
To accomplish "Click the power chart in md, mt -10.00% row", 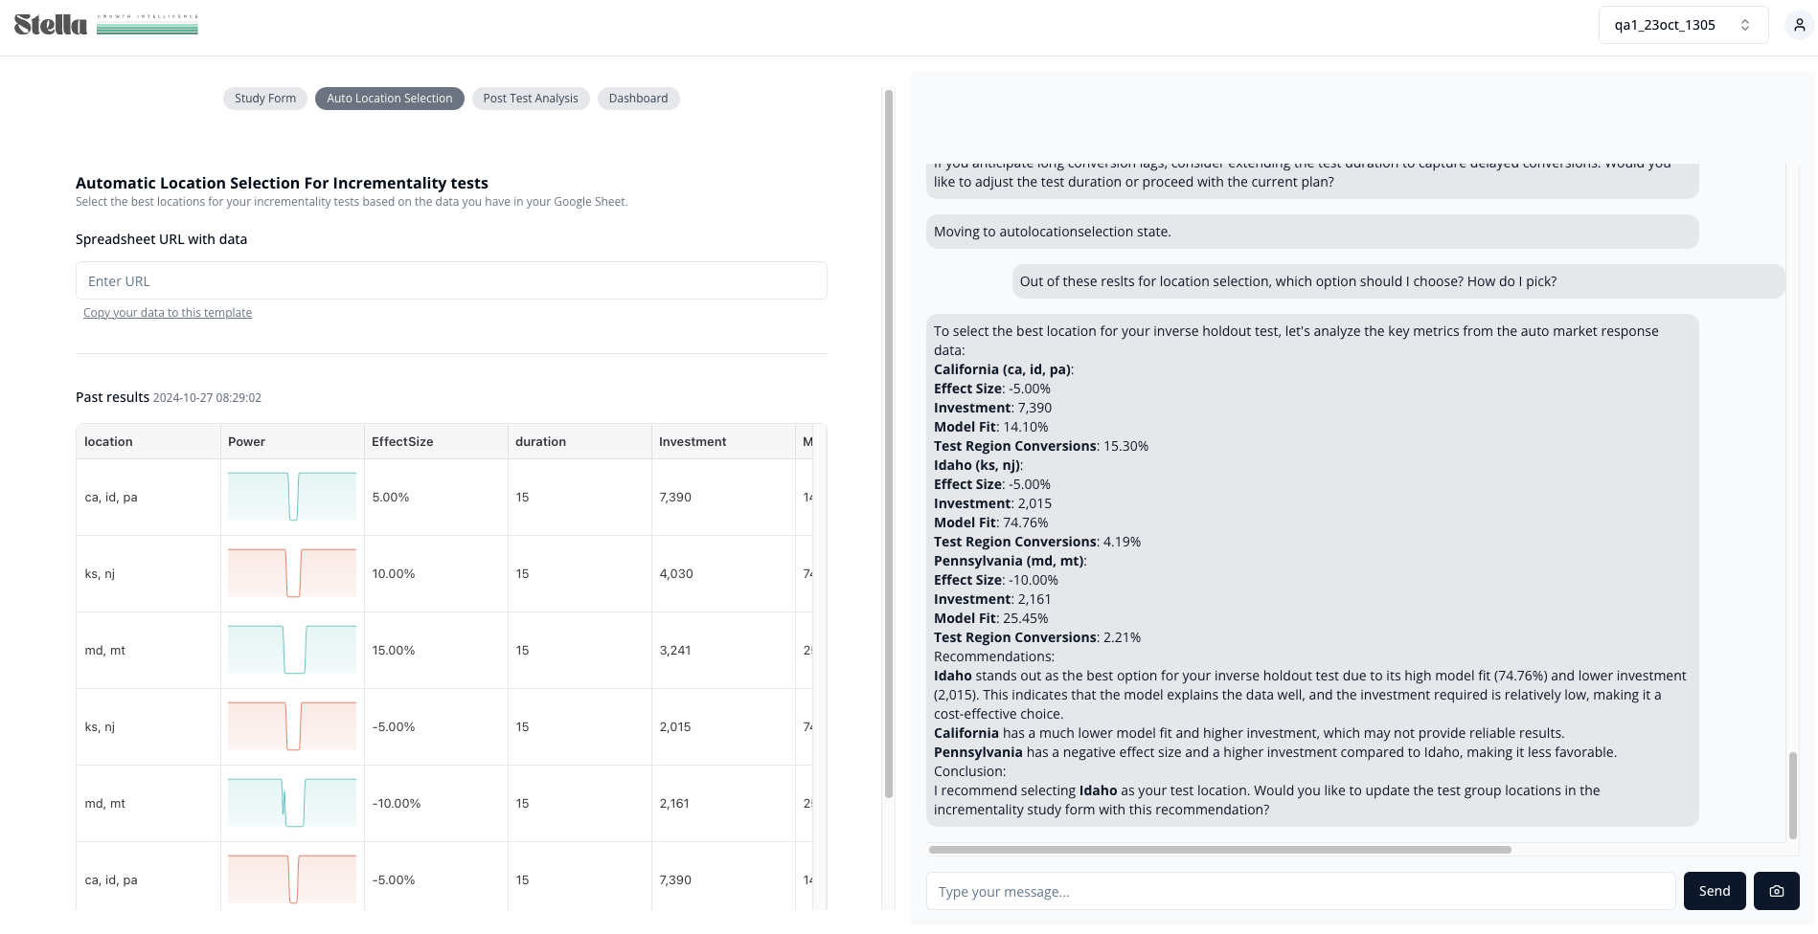I will 292,803.
